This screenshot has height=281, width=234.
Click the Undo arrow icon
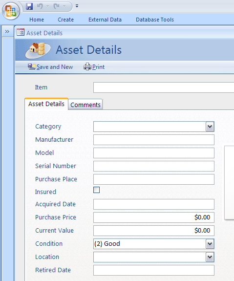point(40,6)
